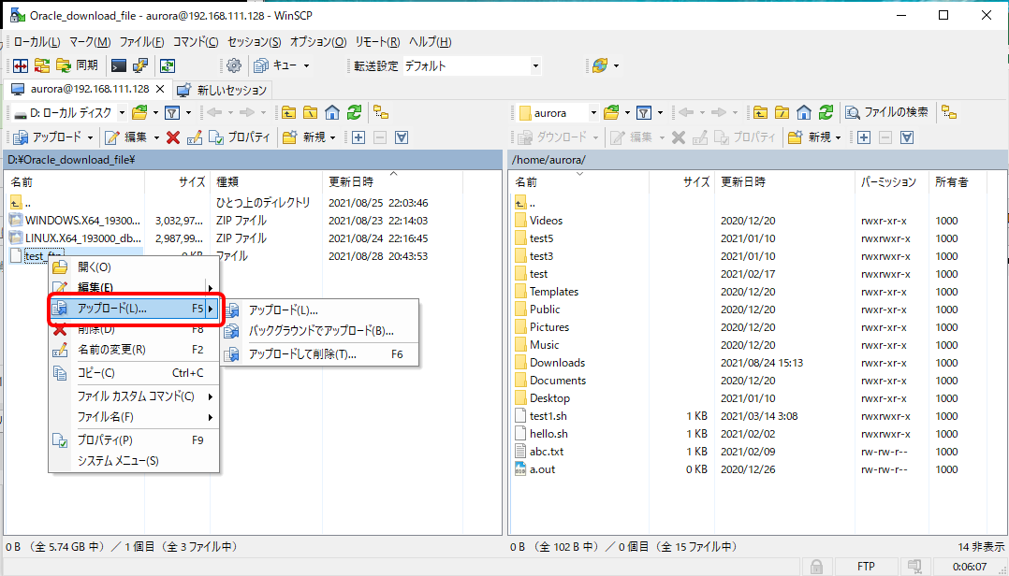Select a.out file in remote panel

(x=543, y=469)
